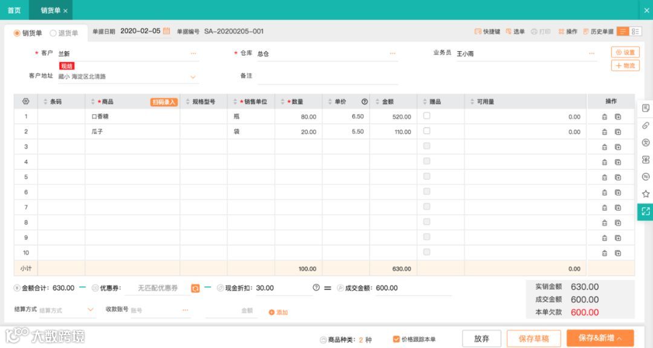Click the 瓜子 product cell

(132, 132)
